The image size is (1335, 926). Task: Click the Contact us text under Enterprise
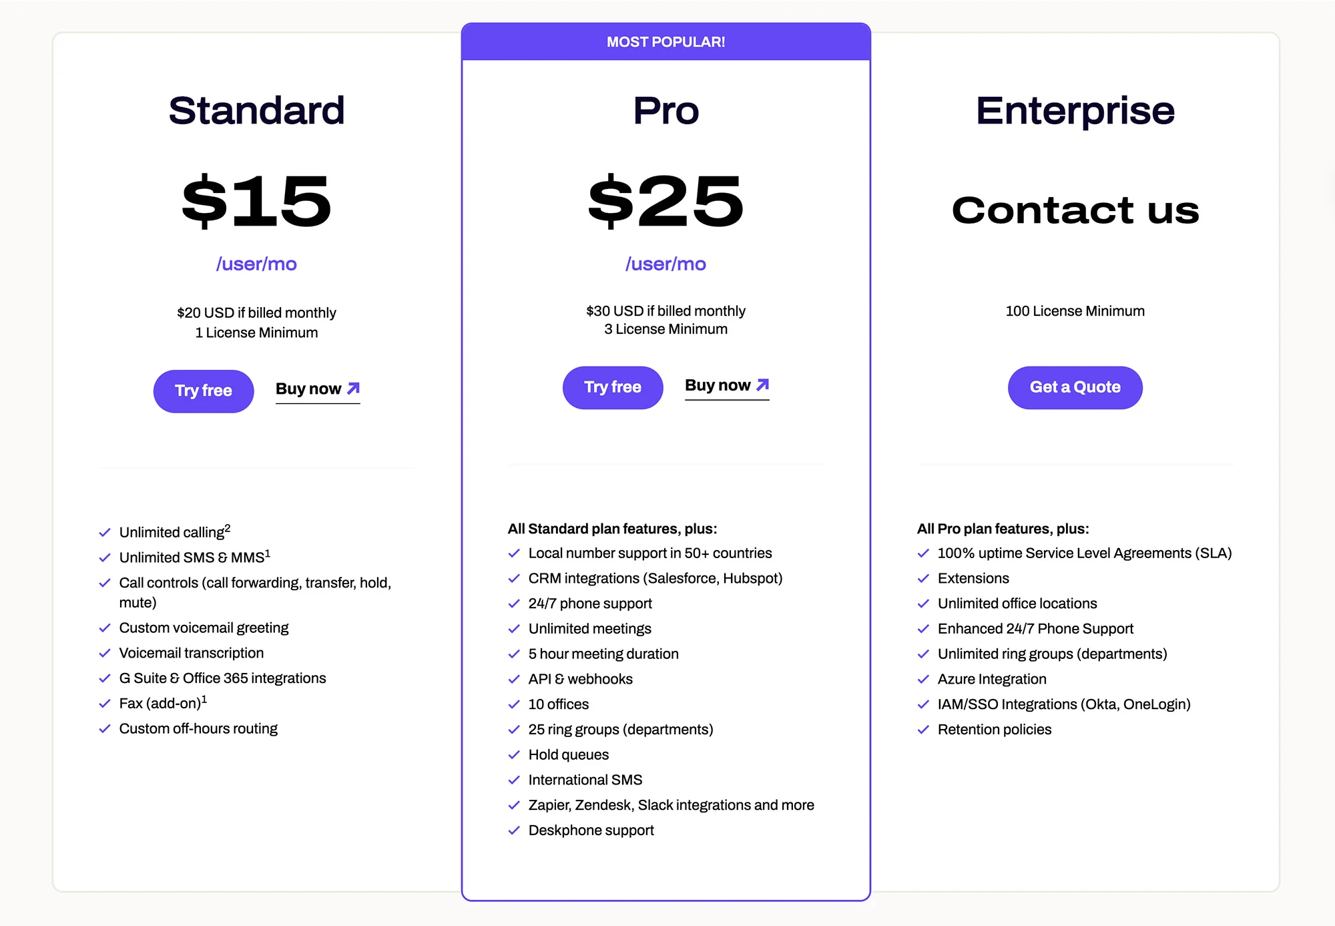click(x=1075, y=210)
